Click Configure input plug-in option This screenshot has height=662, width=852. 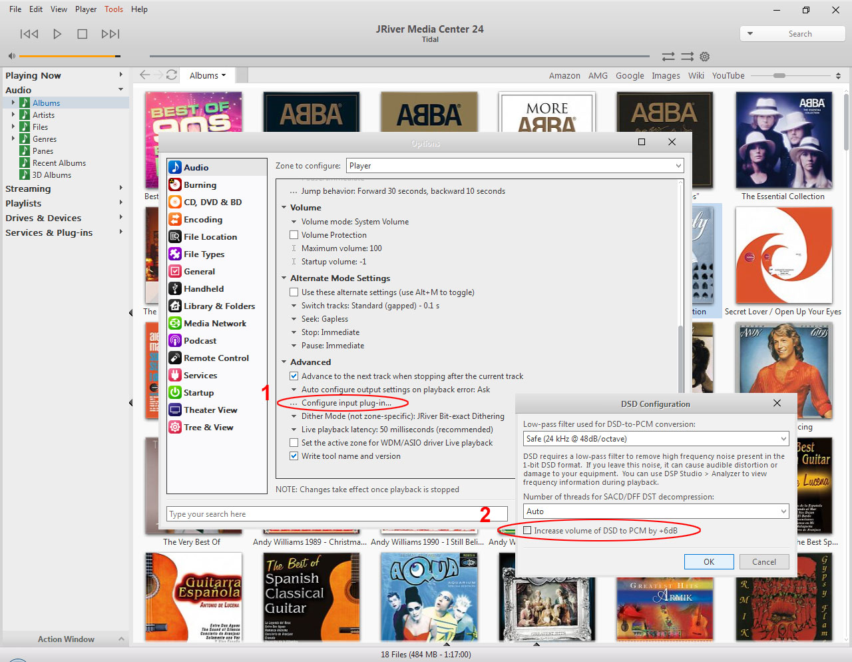[x=346, y=402]
